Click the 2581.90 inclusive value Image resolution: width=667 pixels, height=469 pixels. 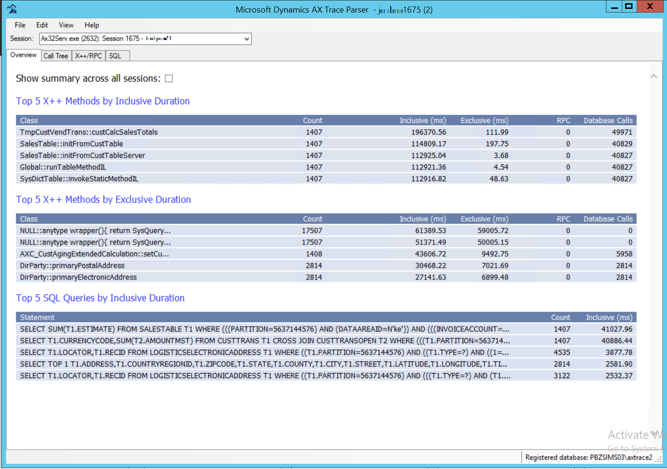pyautogui.click(x=619, y=364)
